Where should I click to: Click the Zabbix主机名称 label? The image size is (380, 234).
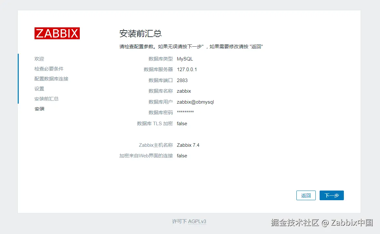point(156,145)
